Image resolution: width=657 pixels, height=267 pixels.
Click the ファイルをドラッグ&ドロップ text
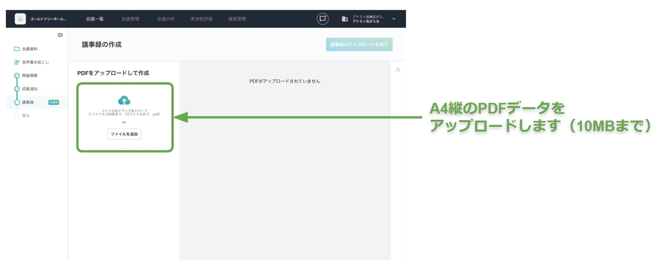(x=124, y=111)
